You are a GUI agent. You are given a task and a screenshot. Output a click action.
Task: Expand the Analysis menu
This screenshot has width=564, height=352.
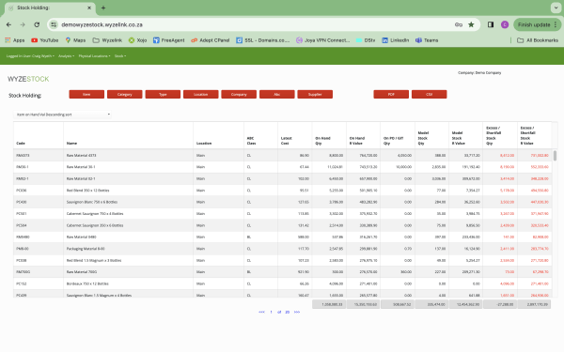coord(66,56)
